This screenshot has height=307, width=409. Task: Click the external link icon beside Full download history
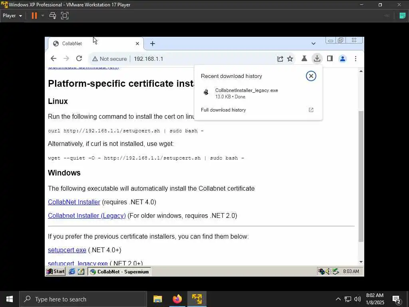coord(311,110)
